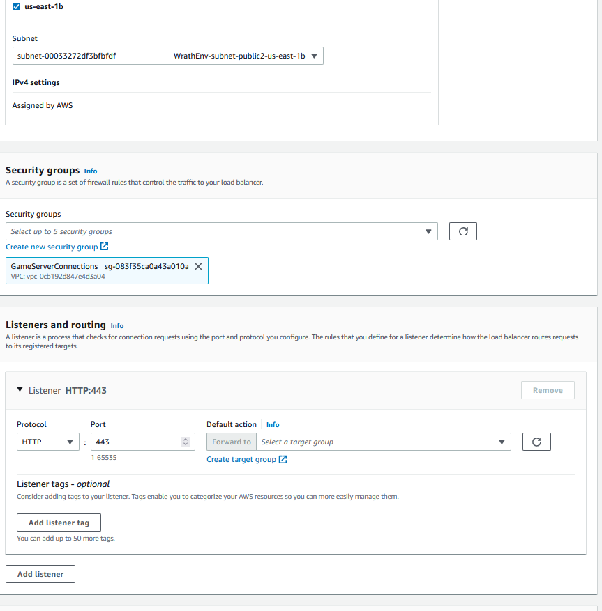Open the Protocol HTTP dropdown
602x611 pixels.
click(47, 442)
